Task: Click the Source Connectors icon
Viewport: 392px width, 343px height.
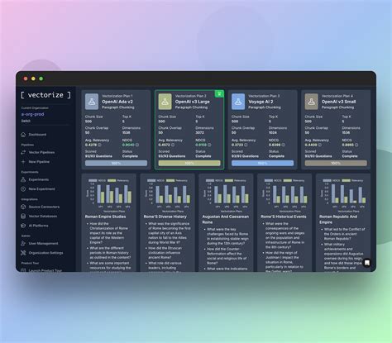Action: [23, 207]
